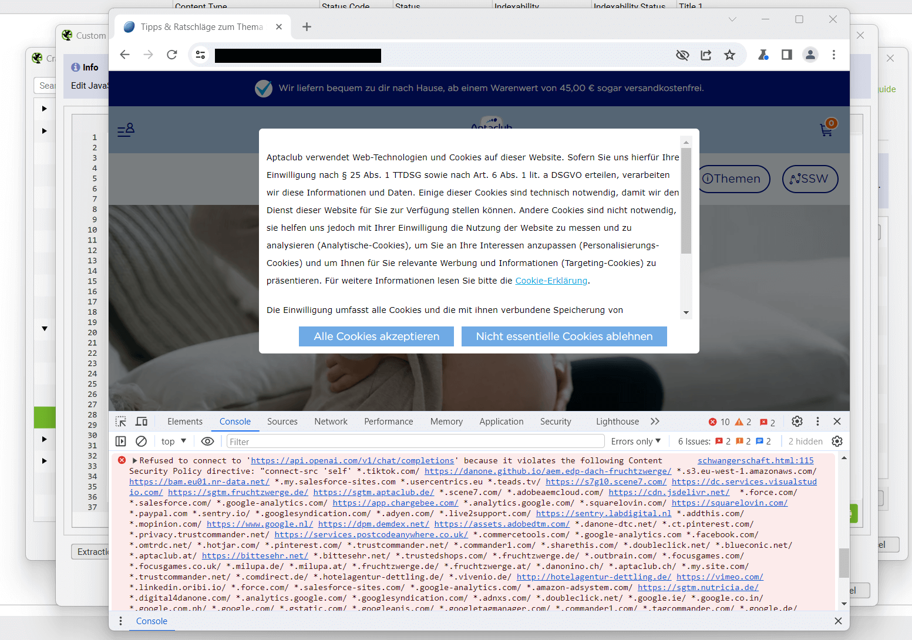This screenshot has width=912, height=640.
Task: Open Chrome's three-dot menu
Action: (834, 55)
